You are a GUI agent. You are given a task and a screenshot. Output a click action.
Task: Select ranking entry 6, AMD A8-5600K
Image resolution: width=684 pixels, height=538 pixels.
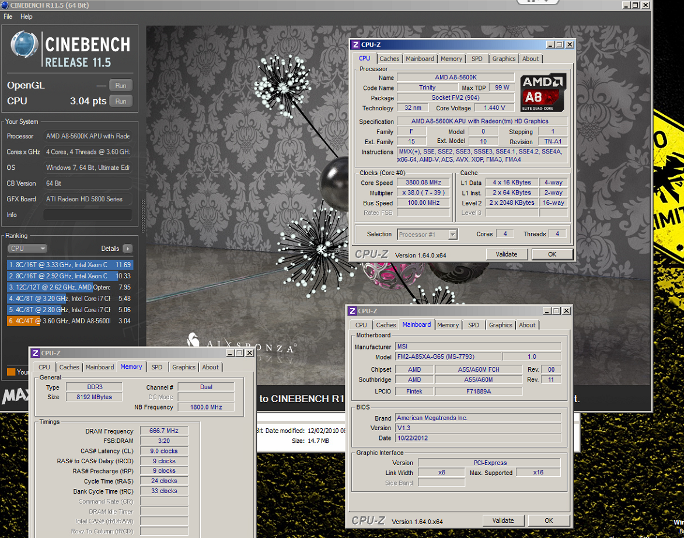click(70, 321)
